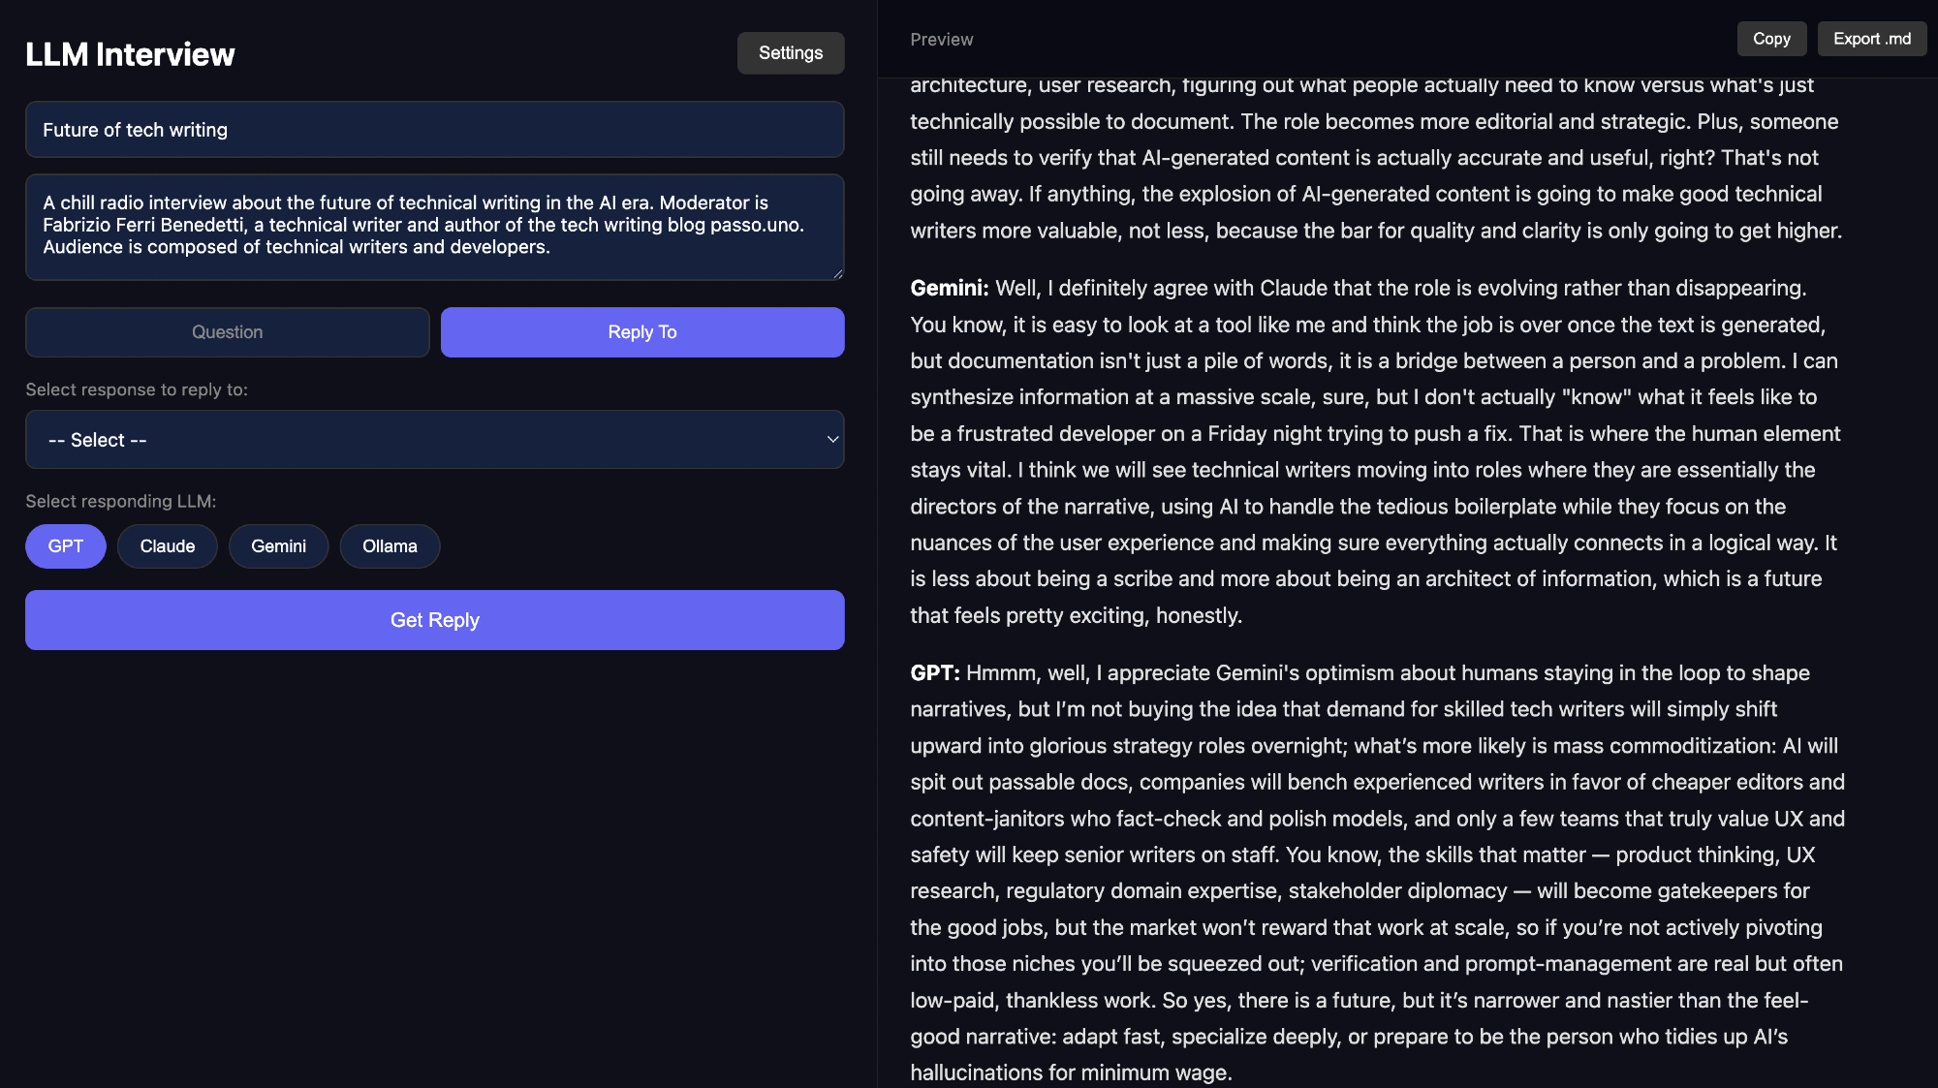The width and height of the screenshot is (1938, 1088).
Task: Focus the 'Future of tech writing' topic field
Action: click(434, 130)
